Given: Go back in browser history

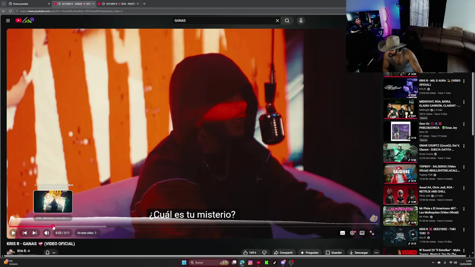Looking at the screenshot, I should pyautogui.click(x=3, y=11).
